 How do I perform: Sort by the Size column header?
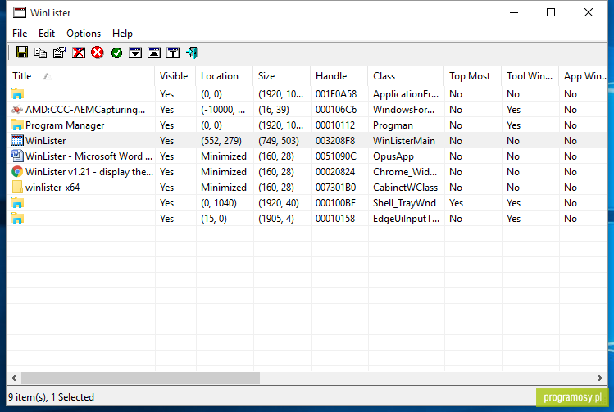tap(282, 76)
